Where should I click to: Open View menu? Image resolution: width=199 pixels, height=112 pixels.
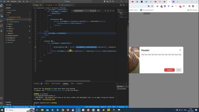point(19,1)
